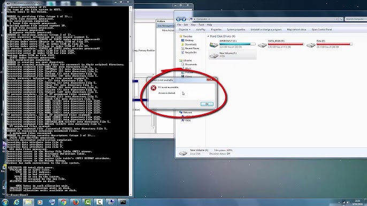Click System properties in the toolbar
This screenshot has width=367, height=206.
coord(236,30)
